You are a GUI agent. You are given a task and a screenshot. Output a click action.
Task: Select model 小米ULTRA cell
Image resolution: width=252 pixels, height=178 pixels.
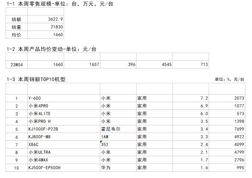pos(64,152)
